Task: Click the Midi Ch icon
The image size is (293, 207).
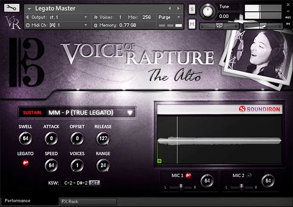Action: pyautogui.click(x=28, y=25)
